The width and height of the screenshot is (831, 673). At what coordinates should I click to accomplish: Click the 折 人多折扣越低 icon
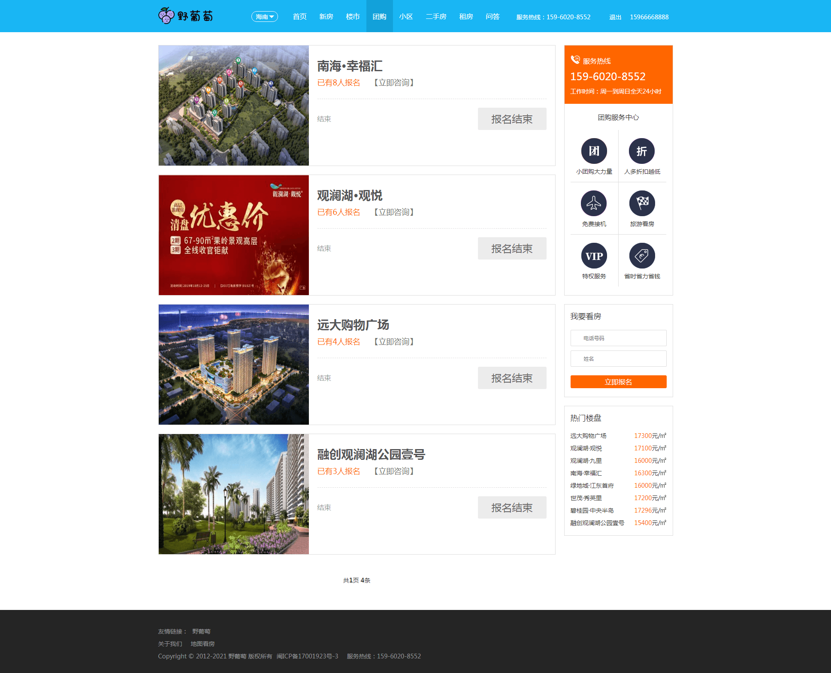pyautogui.click(x=642, y=151)
